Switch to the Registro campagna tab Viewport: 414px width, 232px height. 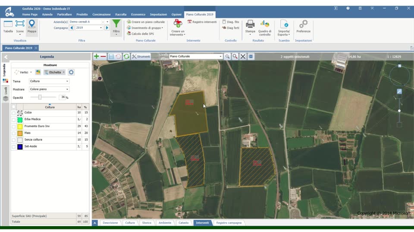pos(229,223)
